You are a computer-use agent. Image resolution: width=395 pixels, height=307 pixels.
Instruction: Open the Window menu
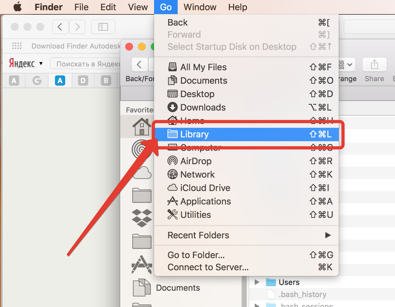pyautogui.click(x=200, y=7)
